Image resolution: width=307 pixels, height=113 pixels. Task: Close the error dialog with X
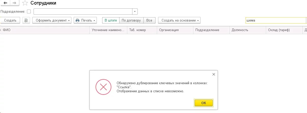tap(214, 74)
